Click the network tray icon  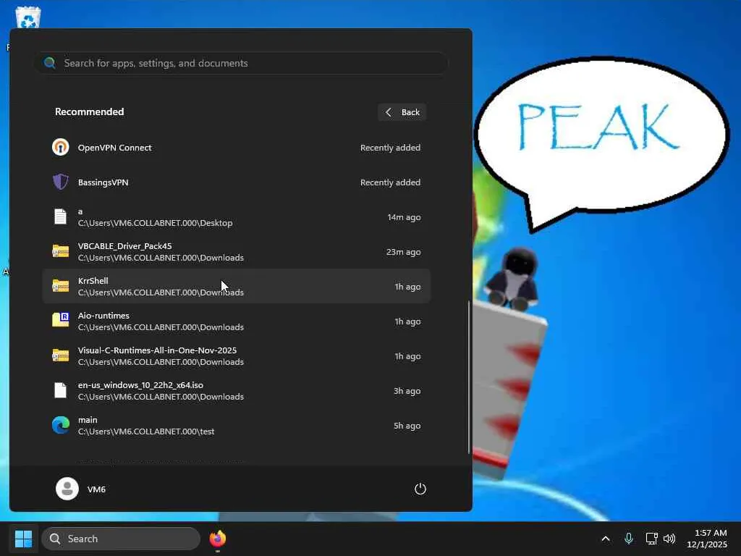click(x=651, y=539)
